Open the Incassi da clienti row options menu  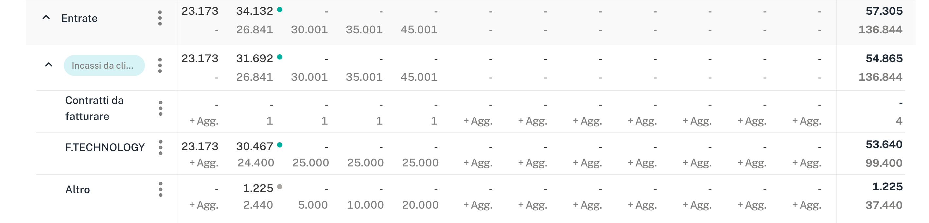point(160,66)
